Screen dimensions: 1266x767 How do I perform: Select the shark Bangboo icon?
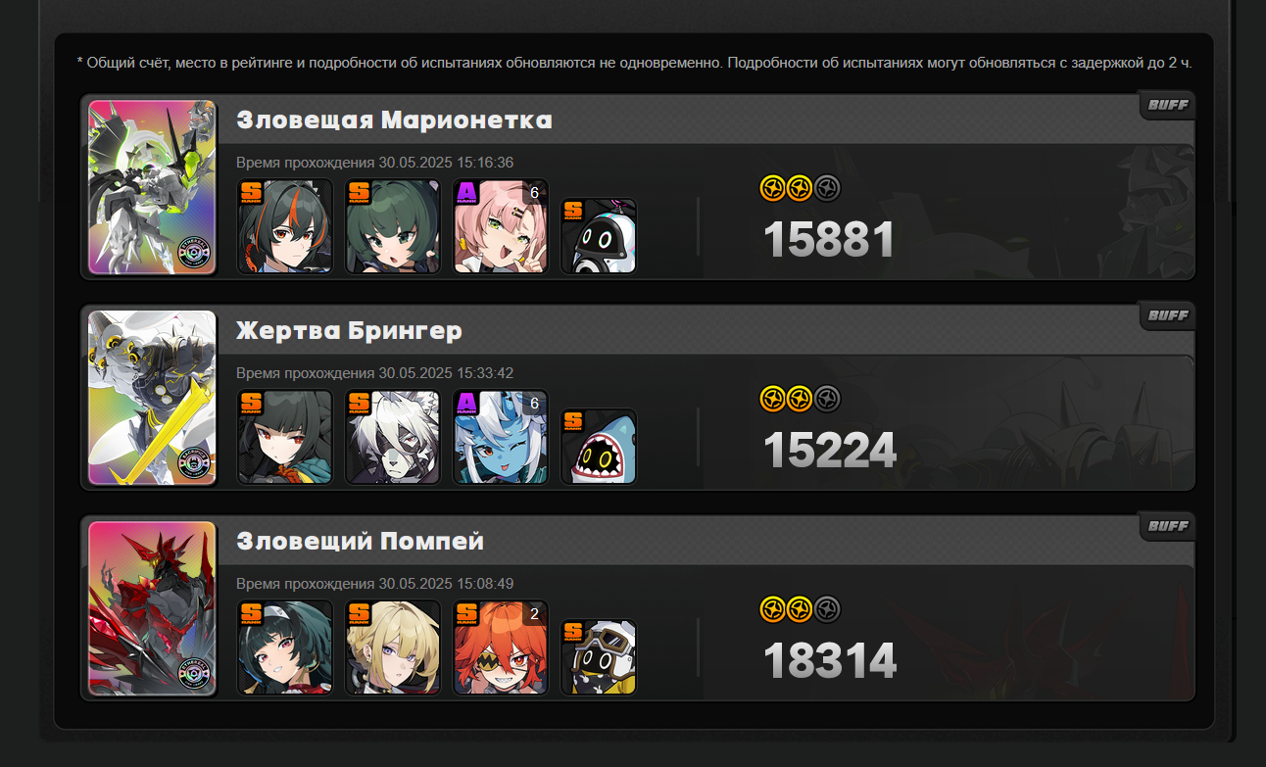point(599,447)
